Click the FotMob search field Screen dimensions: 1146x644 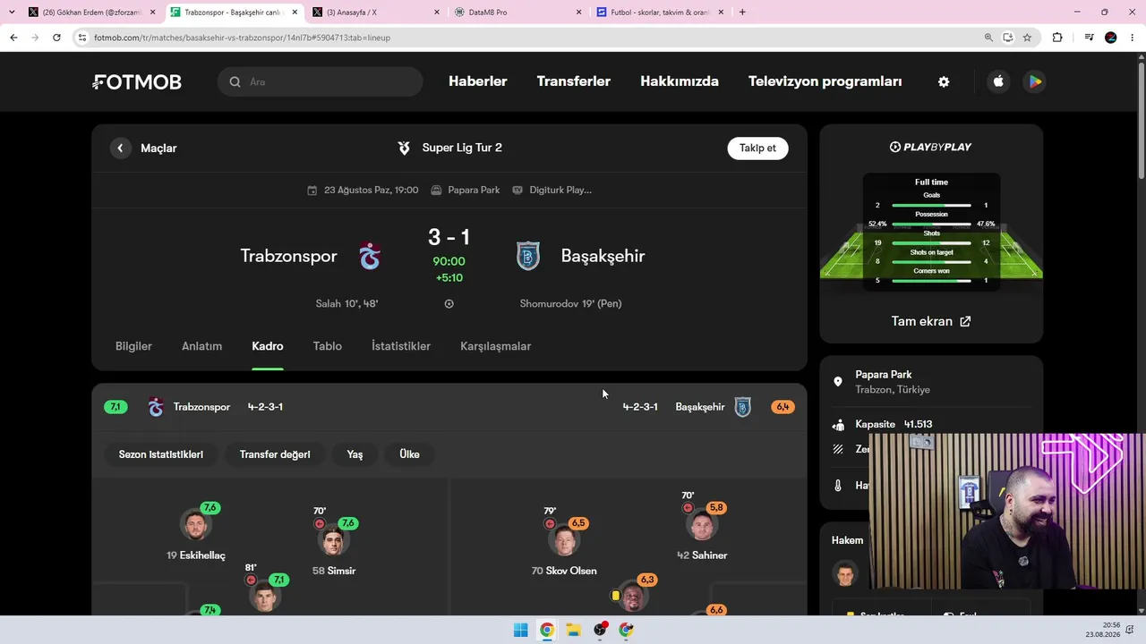(320, 81)
